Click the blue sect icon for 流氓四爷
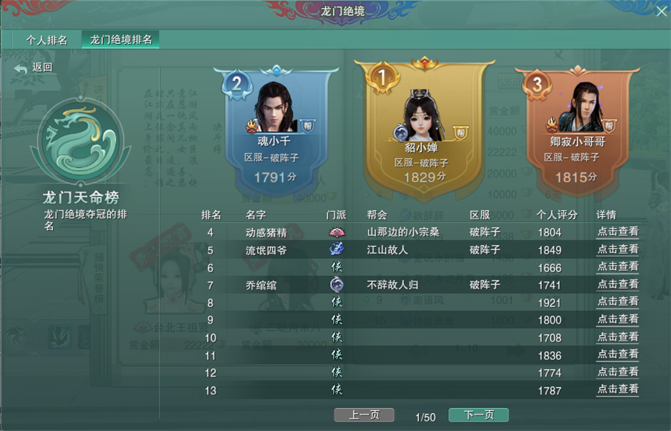This screenshot has width=671, height=431. click(x=337, y=249)
